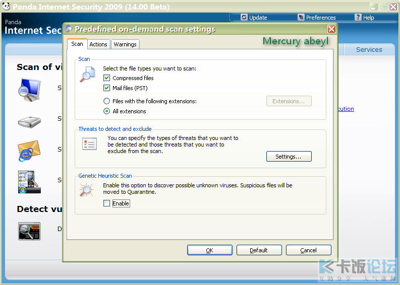Click 'Genetic Heuristic Scan' group label
The image size is (400, 285).
tap(105, 176)
